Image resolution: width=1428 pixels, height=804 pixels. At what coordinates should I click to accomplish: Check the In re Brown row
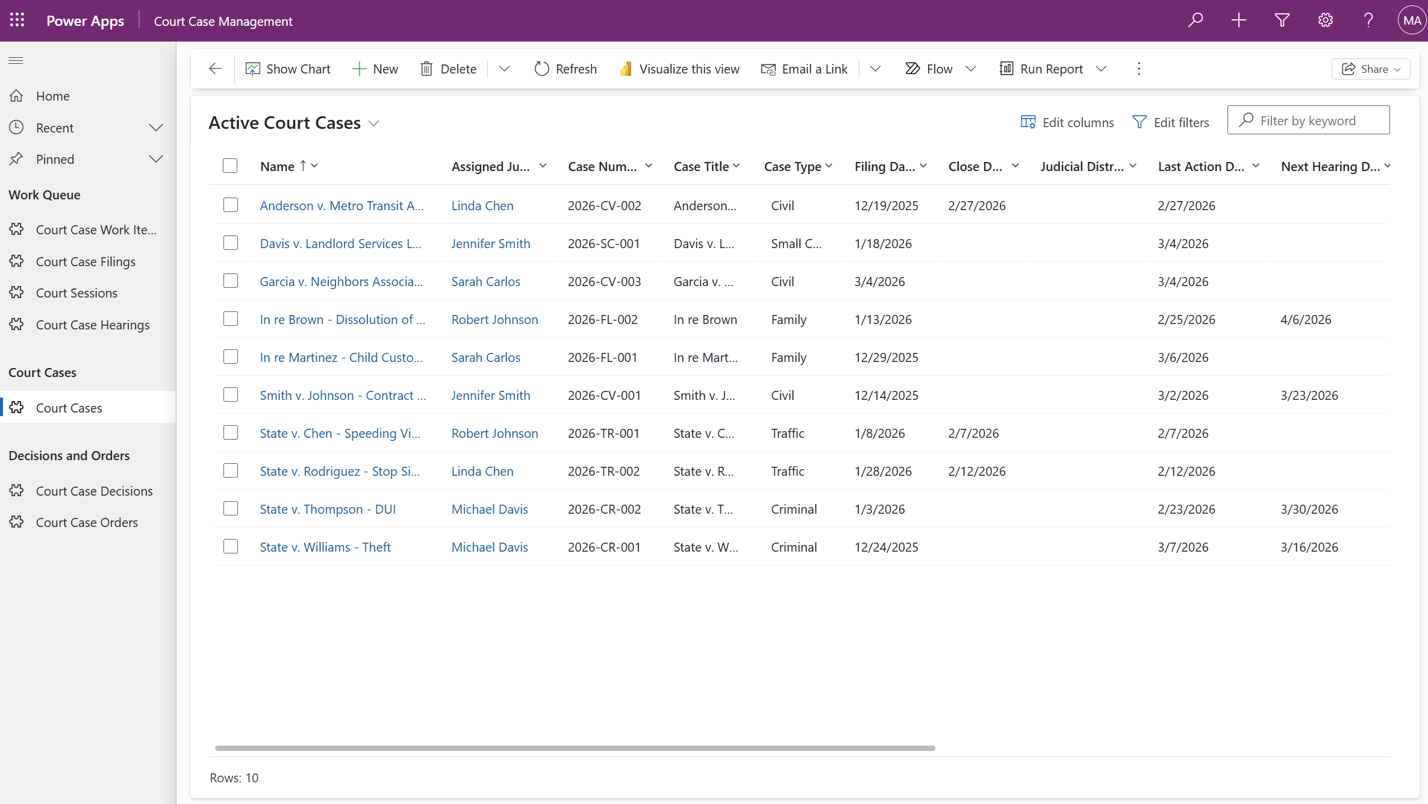pos(231,319)
